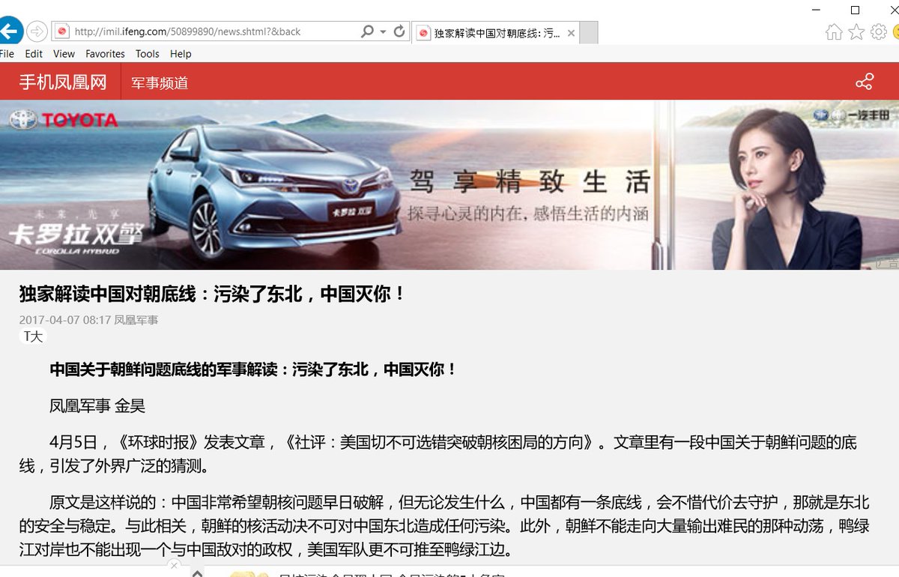Click the magnifier search icon in address bar
Screen dimensions: 899x577
click(367, 31)
